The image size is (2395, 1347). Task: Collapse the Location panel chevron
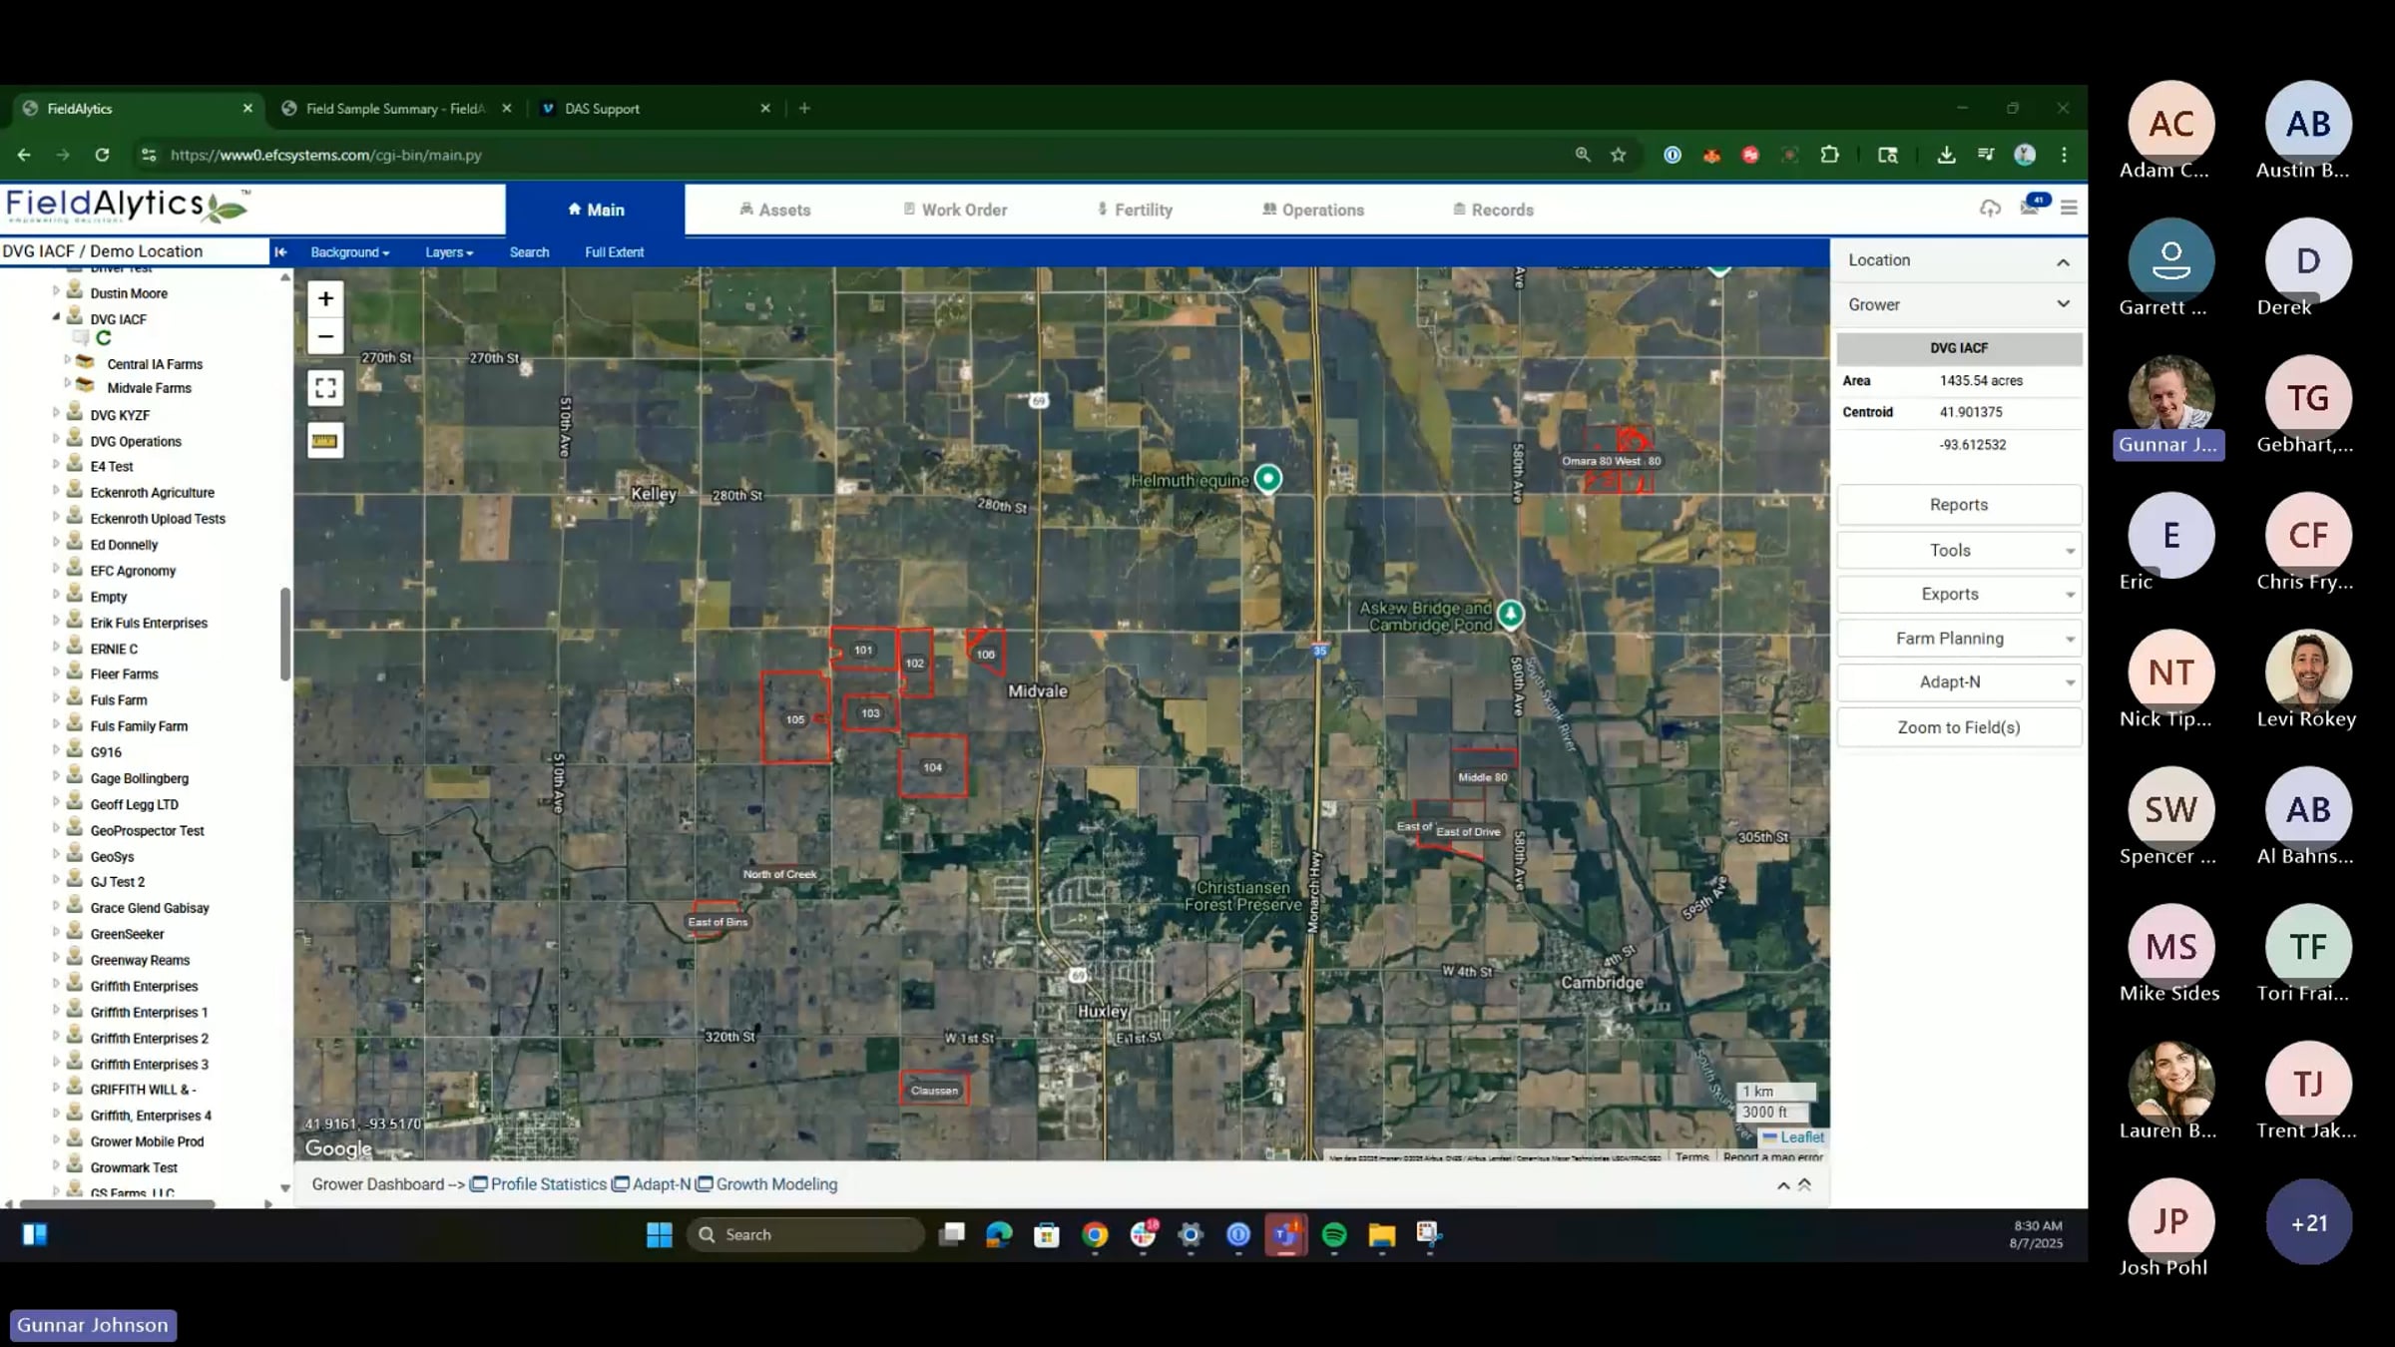2063,261
